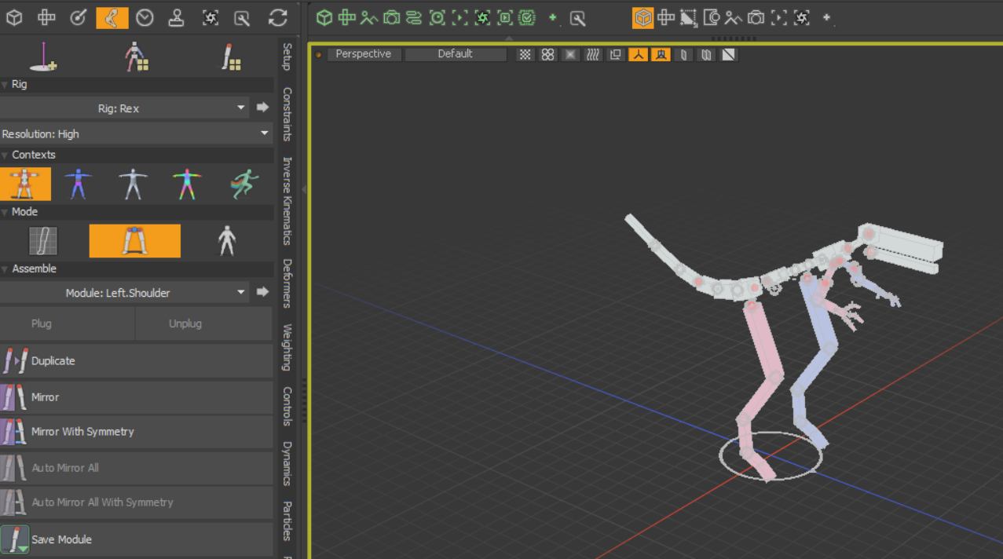Switch to the Controls vertical tab
Image resolution: width=1003 pixels, height=559 pixels.
[x=287, y=406]
